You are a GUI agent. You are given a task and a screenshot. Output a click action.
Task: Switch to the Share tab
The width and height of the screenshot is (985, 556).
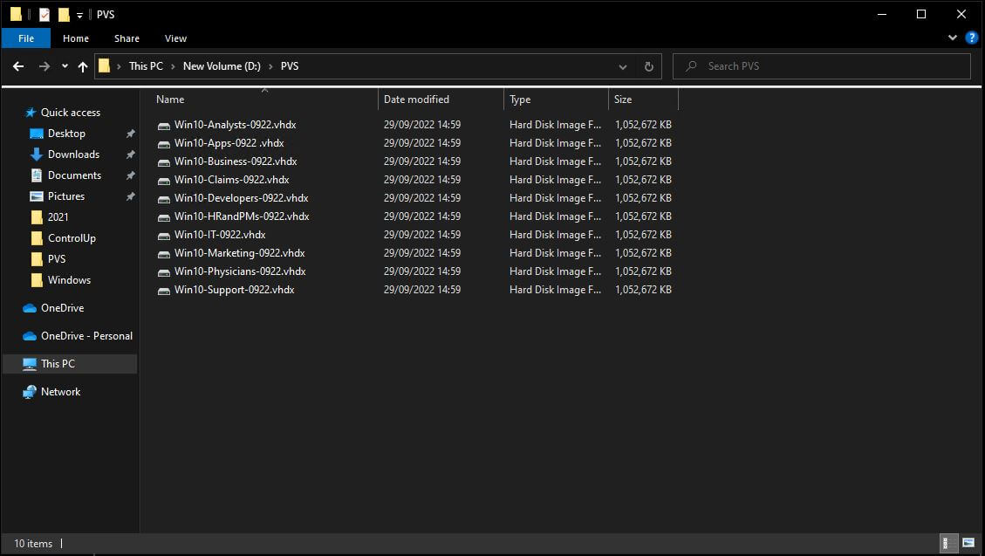click(x=127, y=38)
